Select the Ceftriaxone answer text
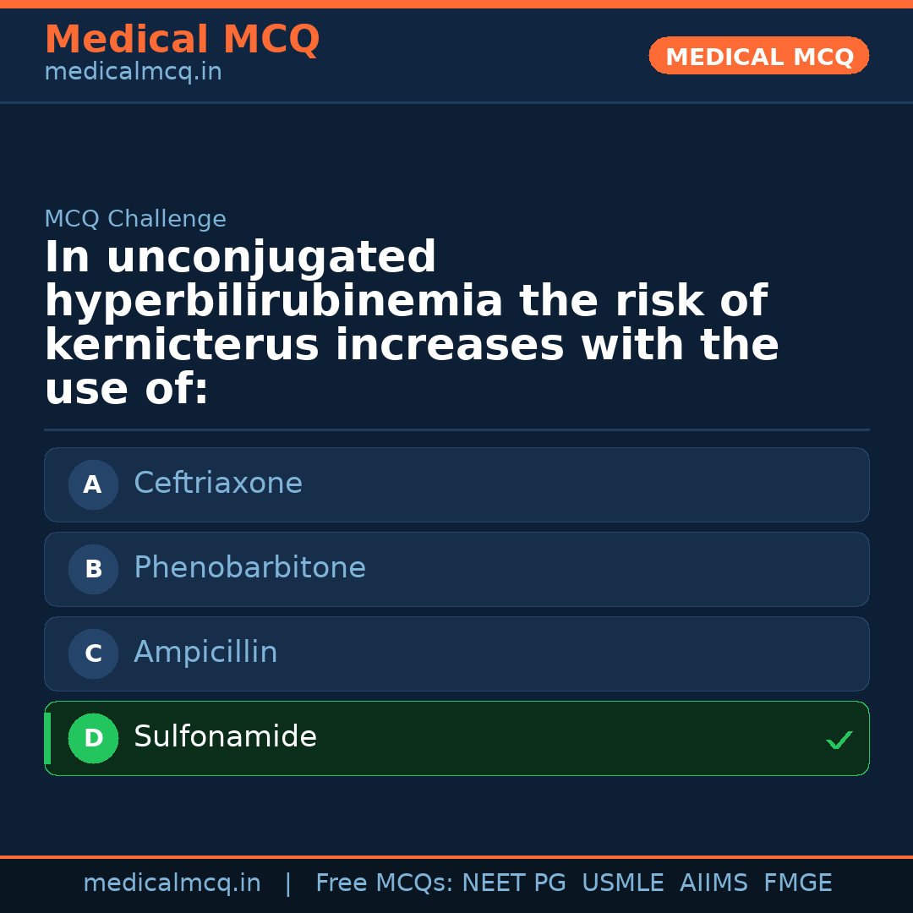This screenshot has height=913, width=913. [x=218, y=484]
